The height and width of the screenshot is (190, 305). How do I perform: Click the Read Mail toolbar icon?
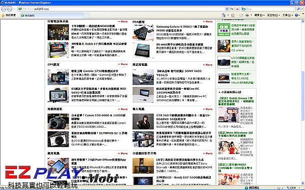(241, 15)
